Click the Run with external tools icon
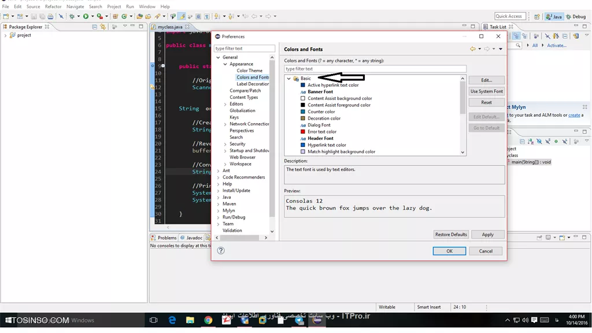Screen dimensions: 592x333 (x=99, y=16)
